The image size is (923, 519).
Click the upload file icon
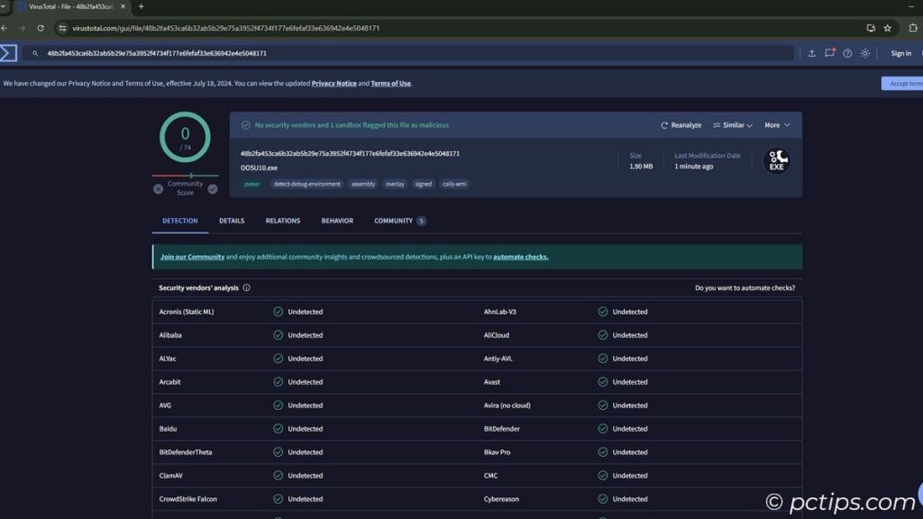(x=811, y=53)
